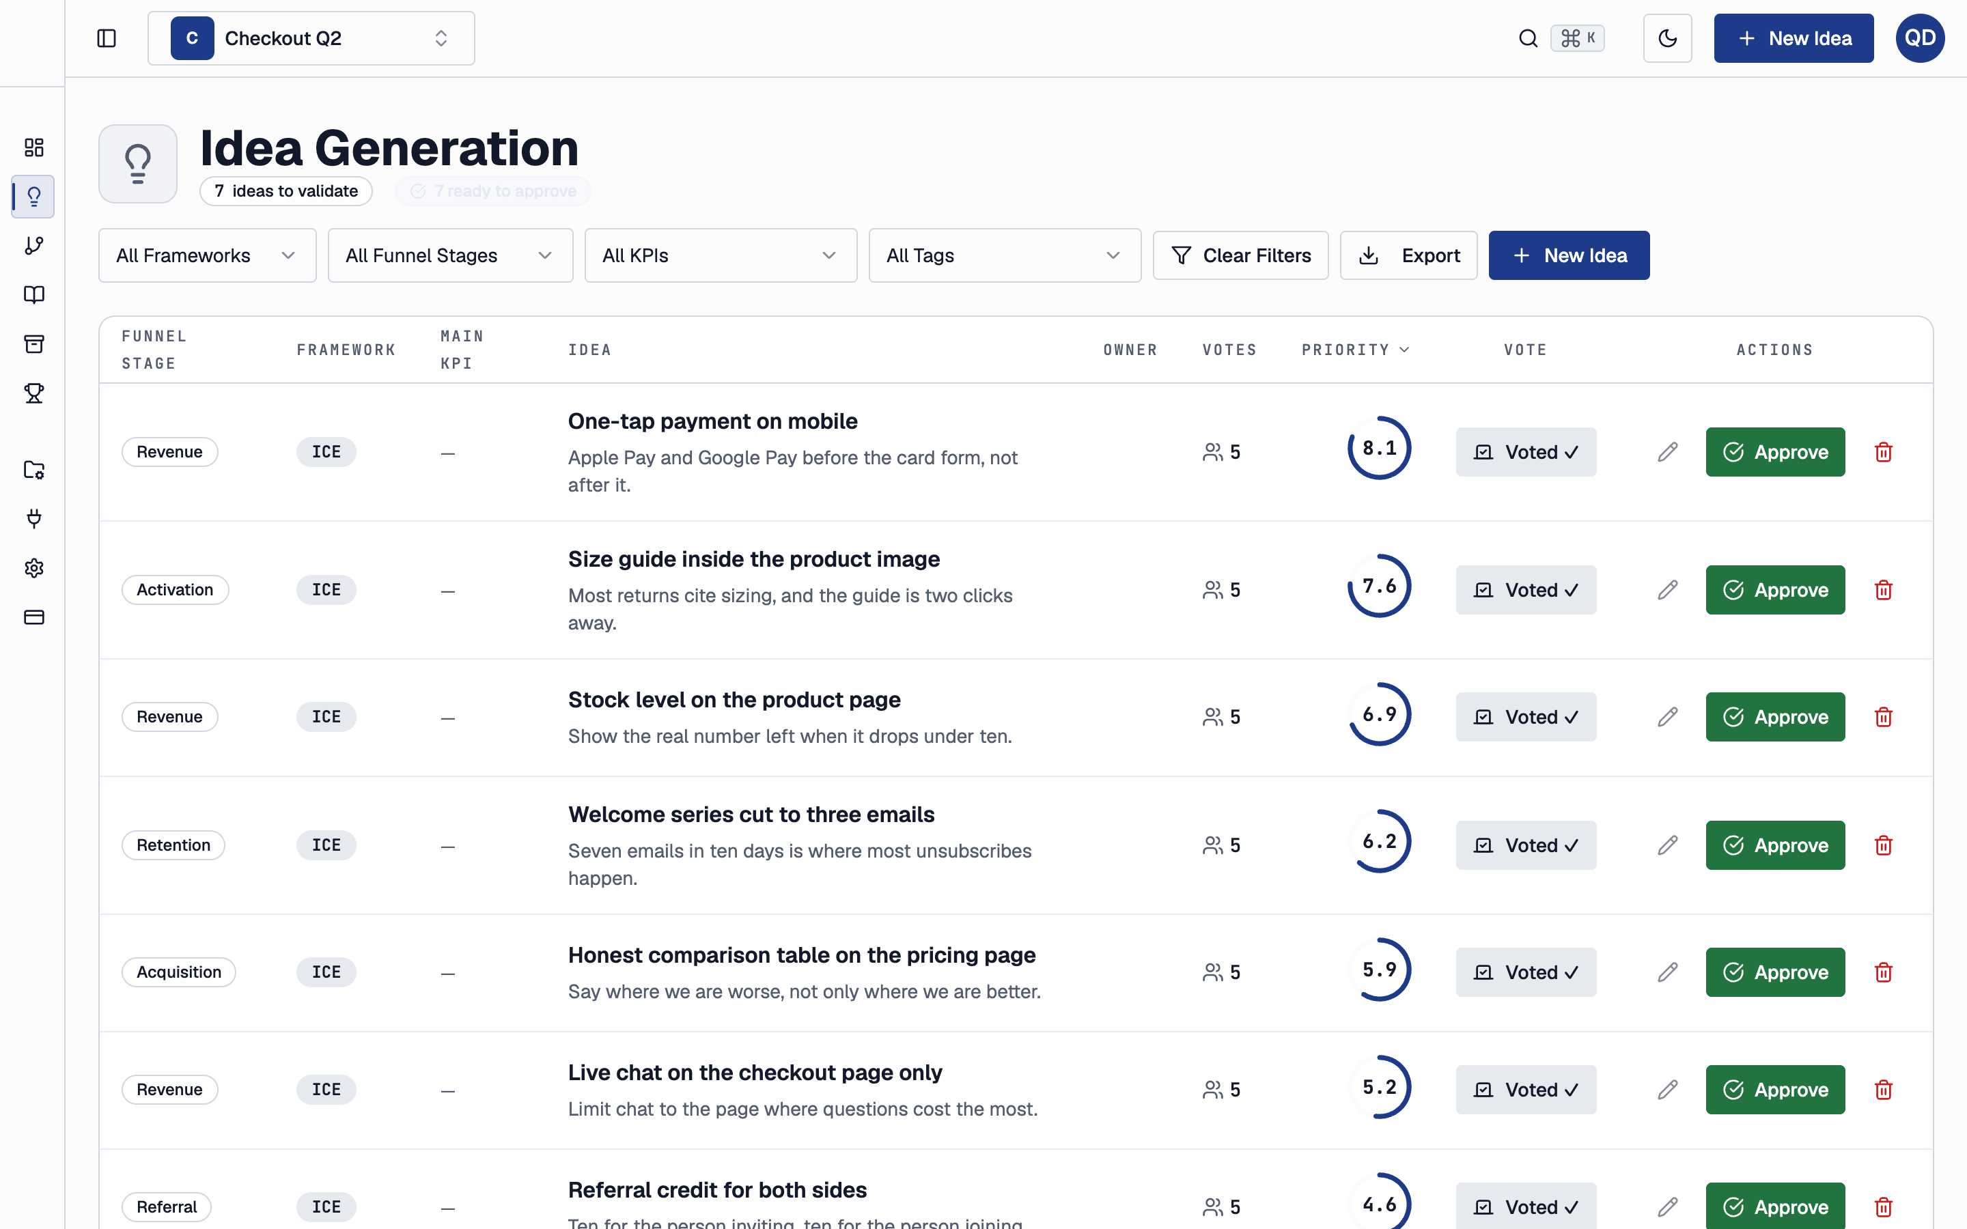The height and width of the screenshot is (1229, 1967).
Task: Toggle Voted on One-tap payment row
Action: pyautogui.click(x=1526, y=452)
